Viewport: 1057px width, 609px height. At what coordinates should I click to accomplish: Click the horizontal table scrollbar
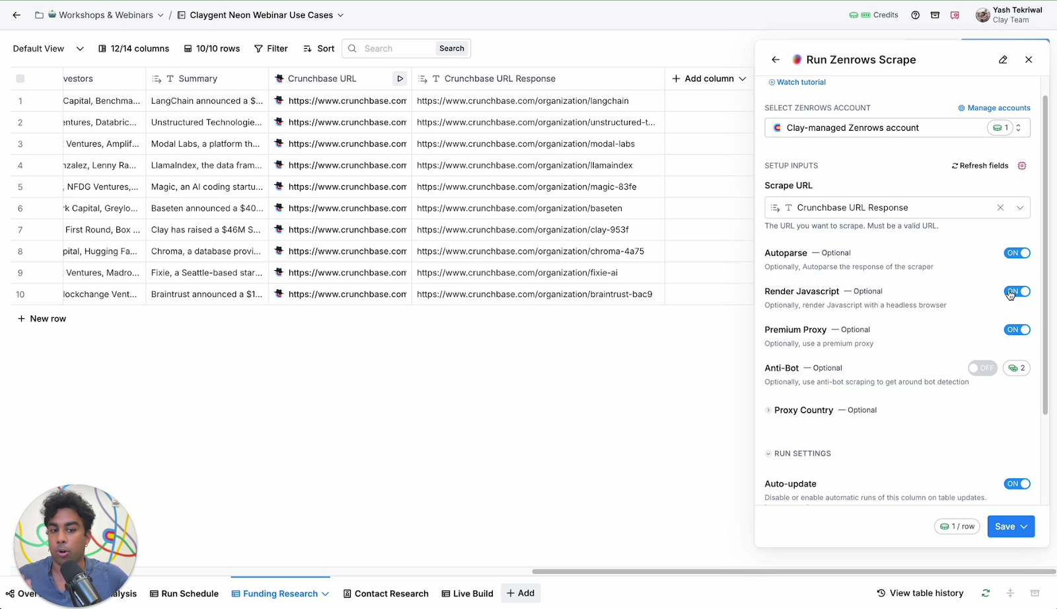[793, 571]
